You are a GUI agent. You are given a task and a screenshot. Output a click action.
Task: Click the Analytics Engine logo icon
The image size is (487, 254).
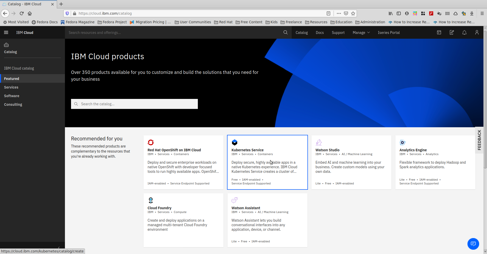pyautogui.click(x=403, y=142)
